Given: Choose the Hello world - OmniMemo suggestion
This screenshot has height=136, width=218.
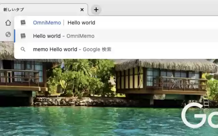Looking at the screenshot, I should [x=116, y=36].
